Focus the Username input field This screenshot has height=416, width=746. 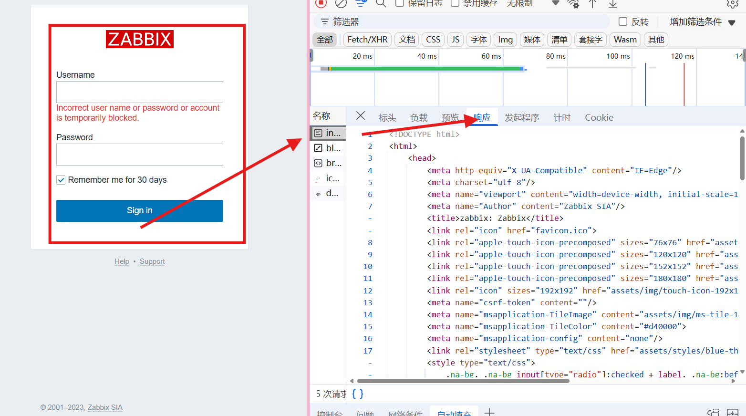(140, 92)
